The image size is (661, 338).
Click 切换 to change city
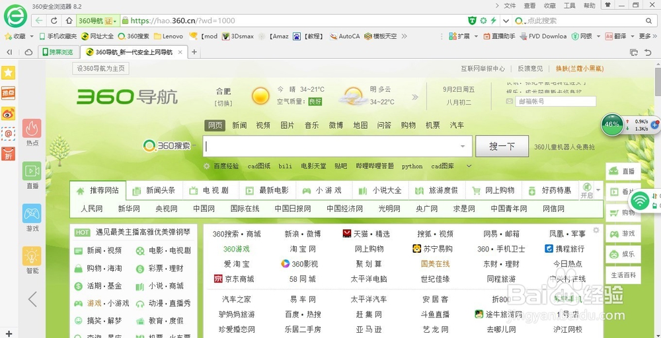tap(223, 103)
